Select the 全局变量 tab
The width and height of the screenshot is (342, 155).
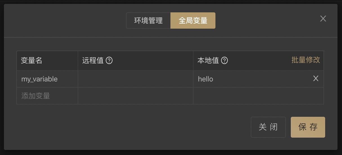click(193, 20)
